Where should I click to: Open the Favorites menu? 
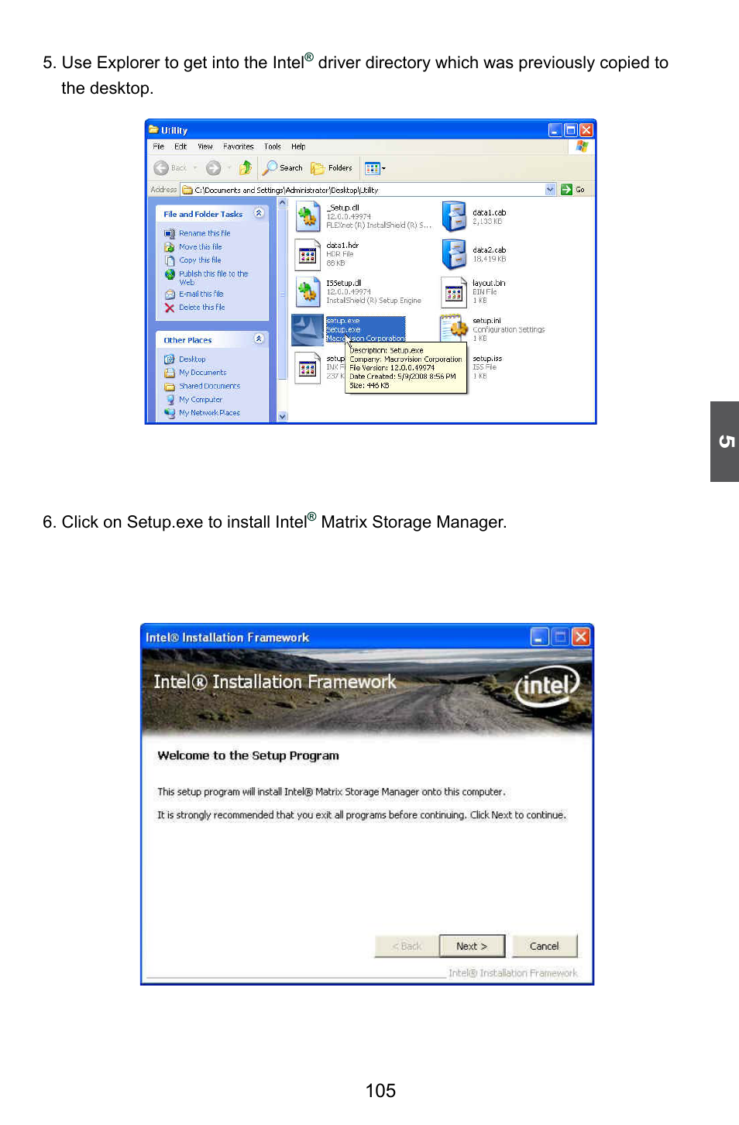[239, 146]
